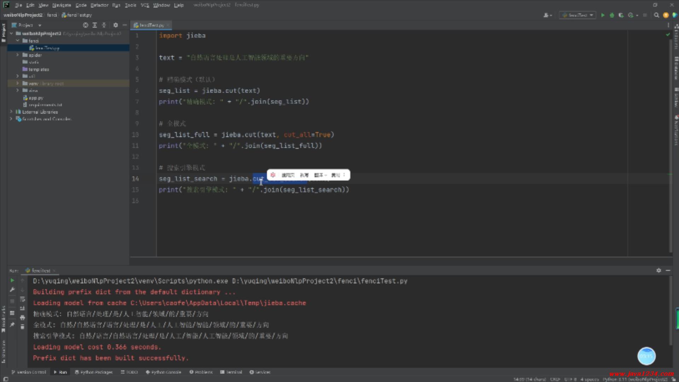679x382 pixels.
Task: Print the Run console output
Action: 22,318
